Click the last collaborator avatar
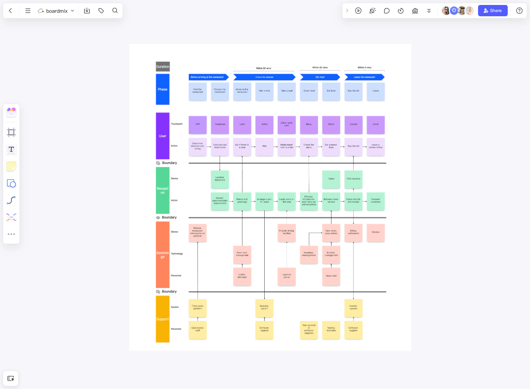 (470, 11)
